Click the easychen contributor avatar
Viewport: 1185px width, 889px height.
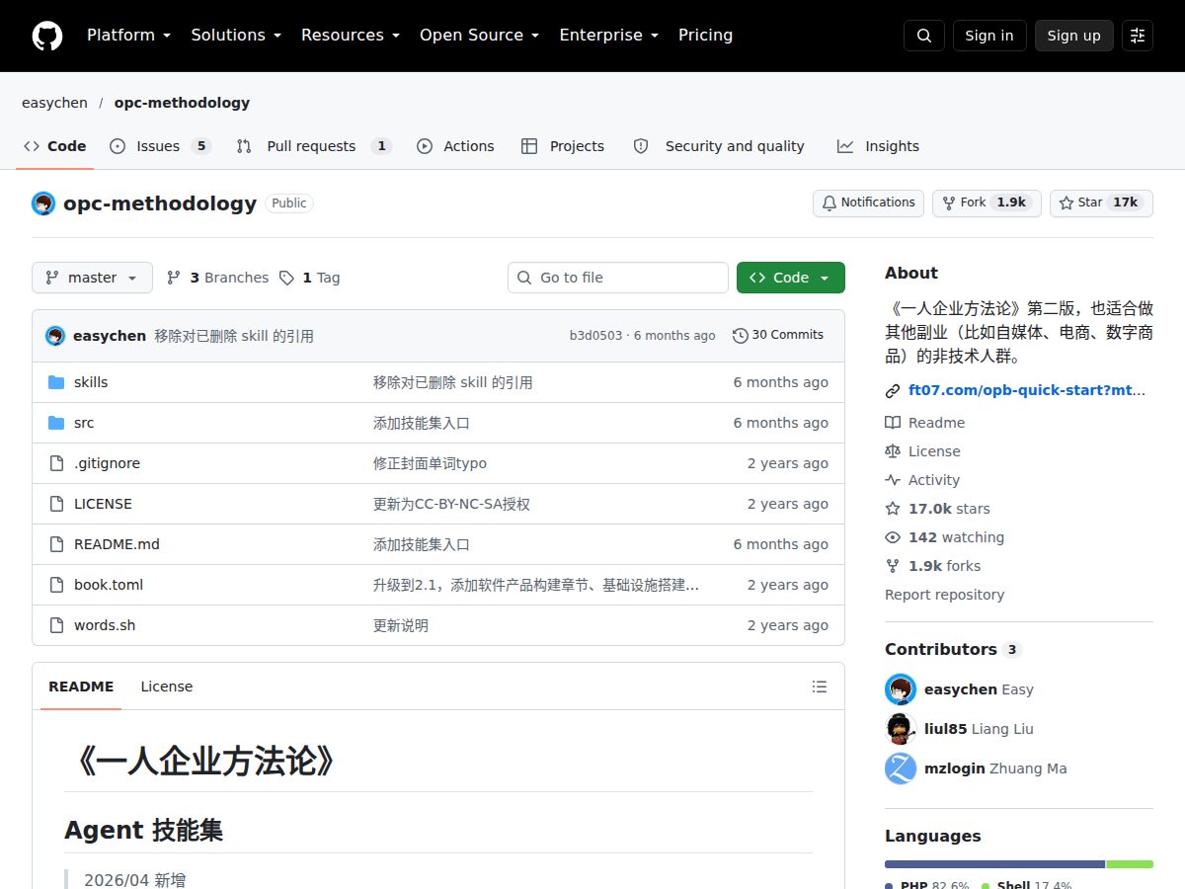point(901,689)
